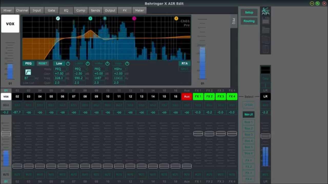This screenshot has width=328, height=184.
Task: Click the vertical PEQ side tab
Action: pyautogui.click(x=234, y=21)
